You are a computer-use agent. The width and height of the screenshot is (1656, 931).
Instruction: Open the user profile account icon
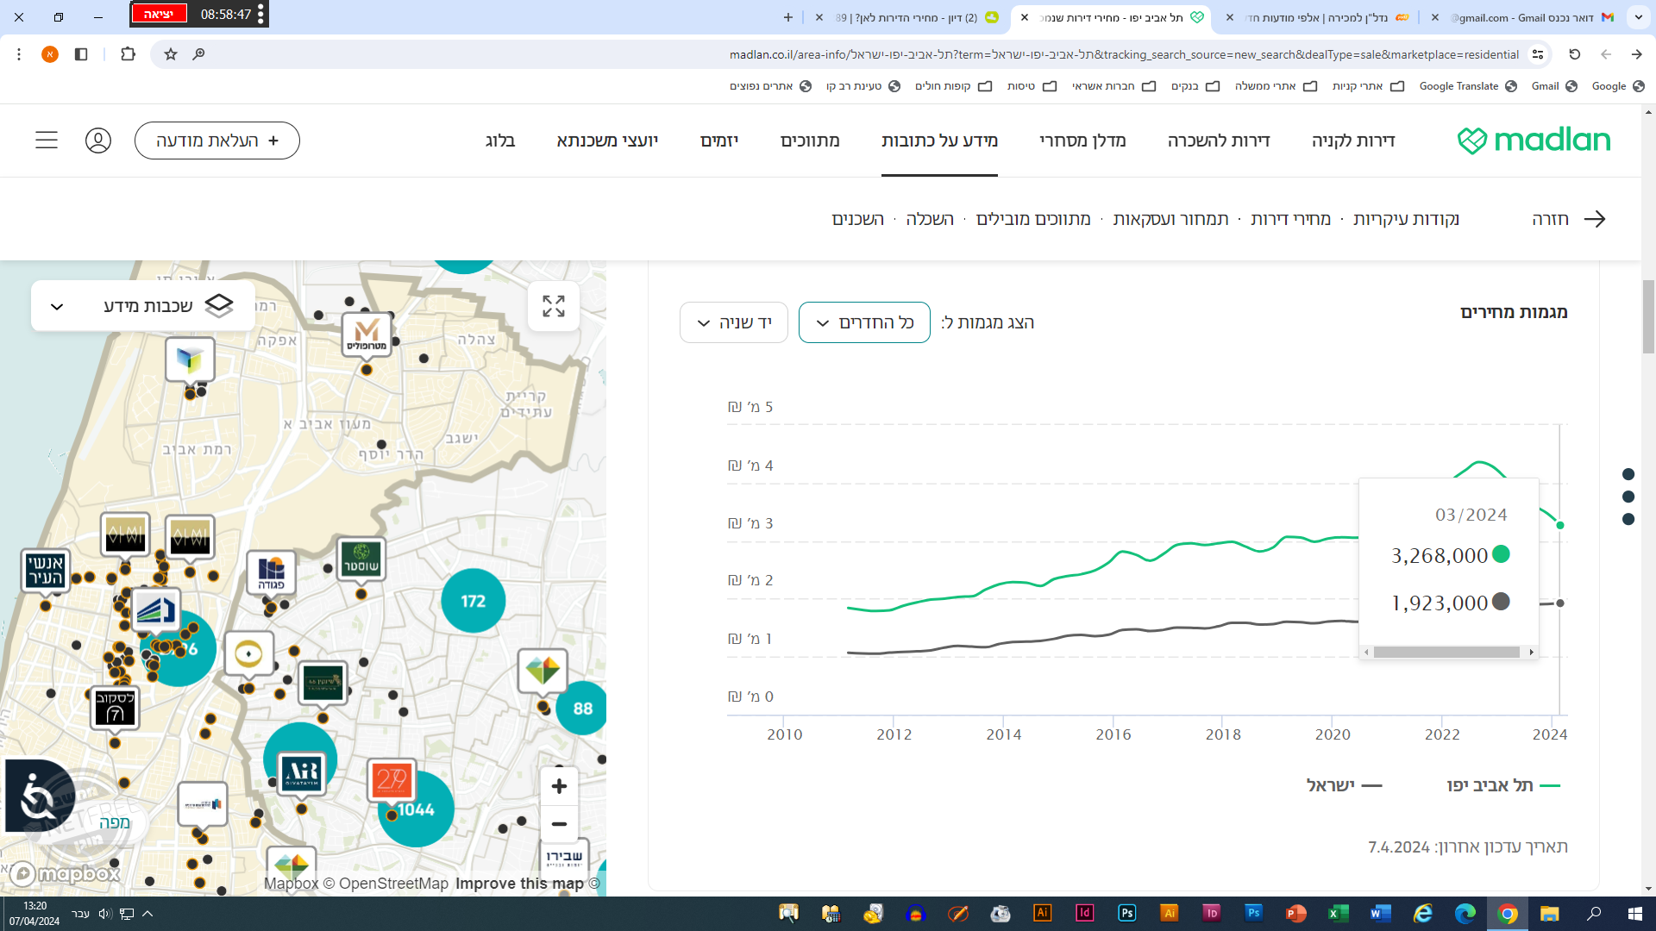click(98, 141)
